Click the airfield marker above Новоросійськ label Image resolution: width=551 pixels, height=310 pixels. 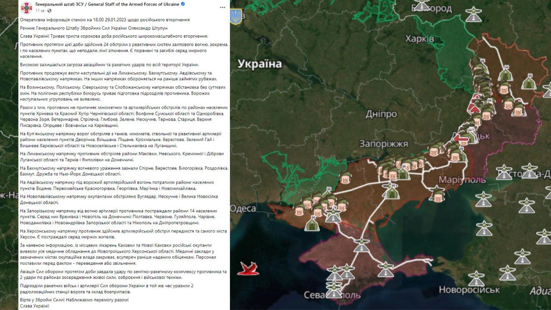coord(476,278)
